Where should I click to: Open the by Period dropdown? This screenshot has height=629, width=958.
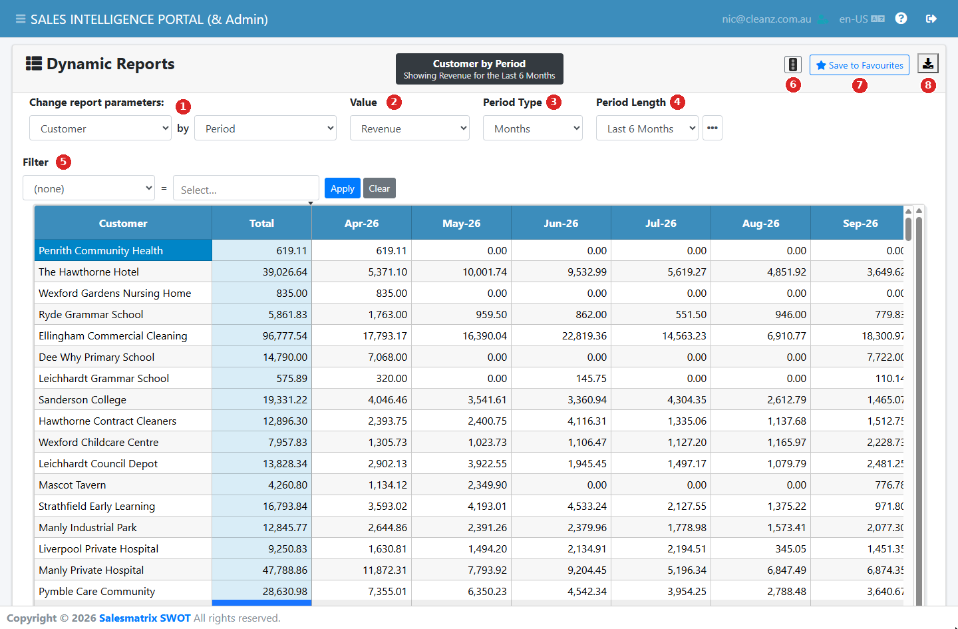click(265, 128)
